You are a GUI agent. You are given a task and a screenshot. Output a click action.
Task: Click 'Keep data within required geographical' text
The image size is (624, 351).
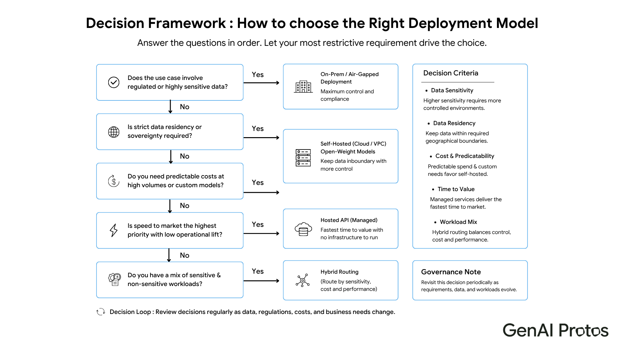pyautogui.click(x=457, y=137)
